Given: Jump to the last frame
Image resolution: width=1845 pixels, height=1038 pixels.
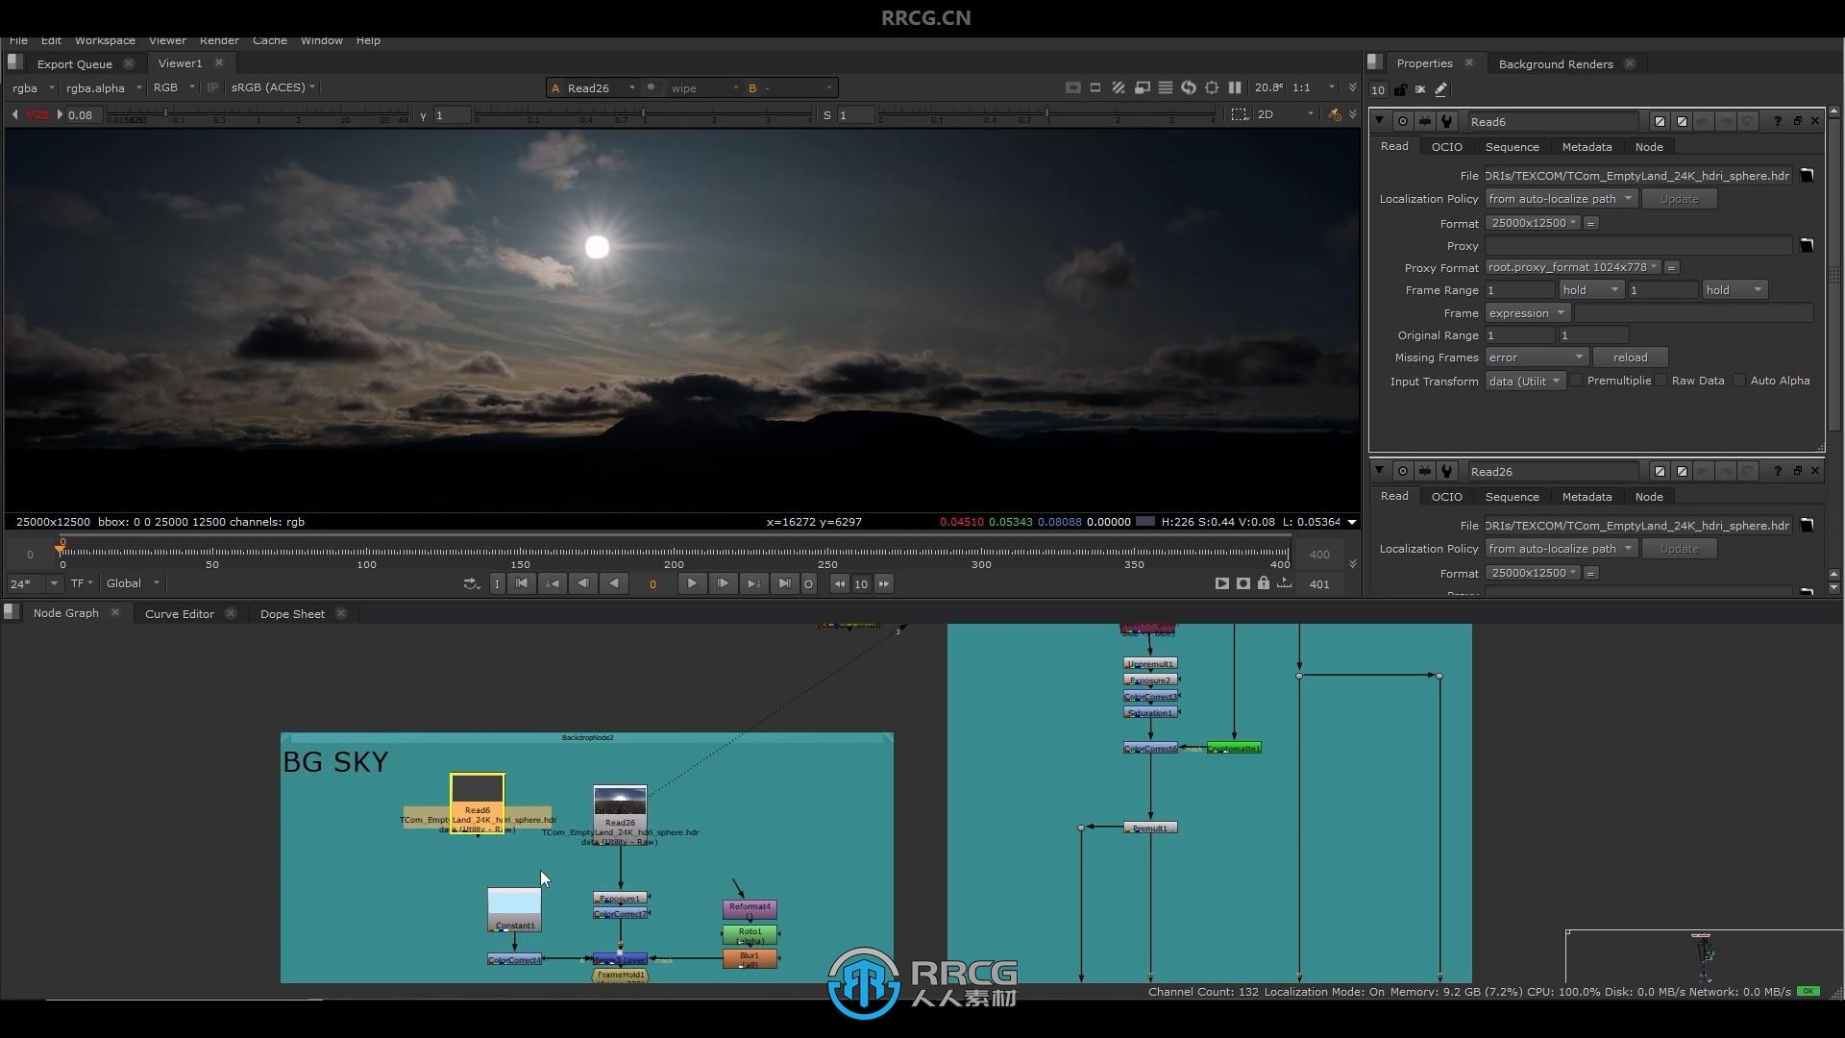Looking at the screenshot, I should coord(784,583).
